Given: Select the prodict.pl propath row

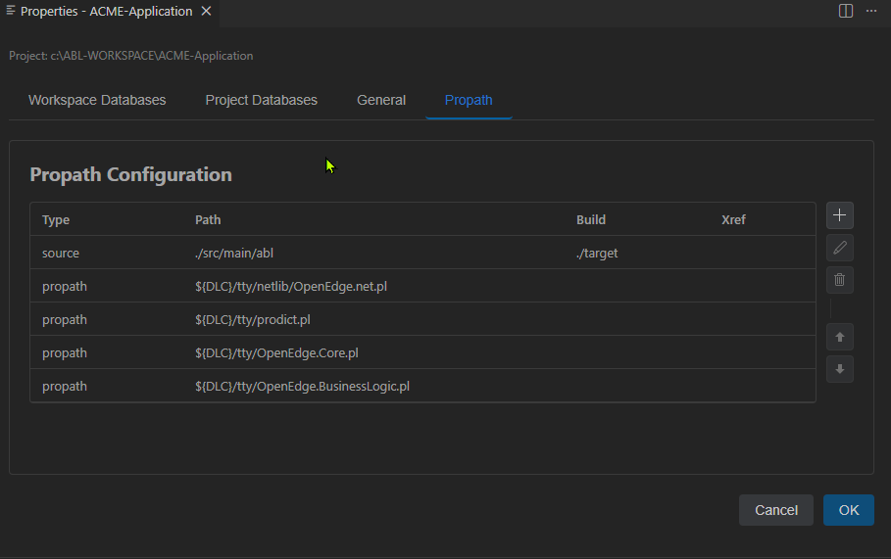Looking at the screenshot, I should pyautogui.click(x=422, y=319).
